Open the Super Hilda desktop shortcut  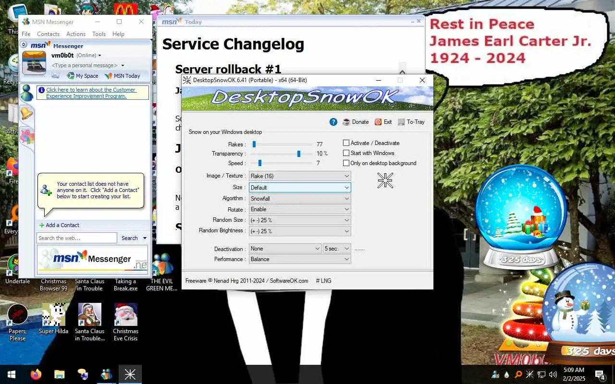coord(53,319)
